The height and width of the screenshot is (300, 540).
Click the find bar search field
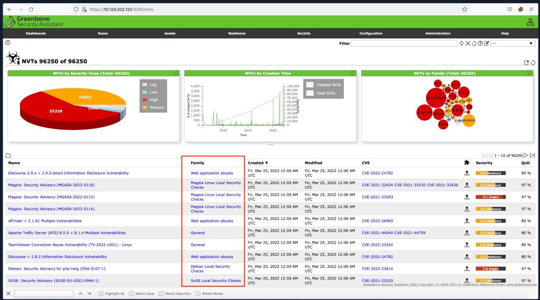click(x=44, y=294)
